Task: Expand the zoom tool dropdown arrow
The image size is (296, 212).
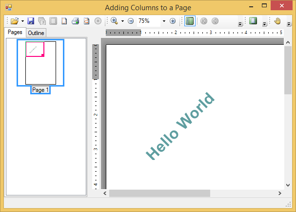Action: 122,21
